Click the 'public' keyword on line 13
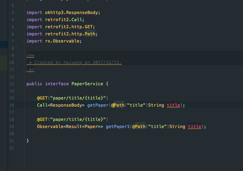 (x=34, y=84)
